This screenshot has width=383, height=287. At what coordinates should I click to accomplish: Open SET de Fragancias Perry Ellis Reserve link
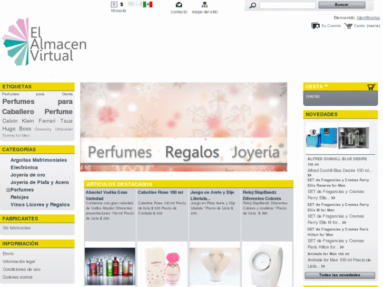click(x=338, y=183)
